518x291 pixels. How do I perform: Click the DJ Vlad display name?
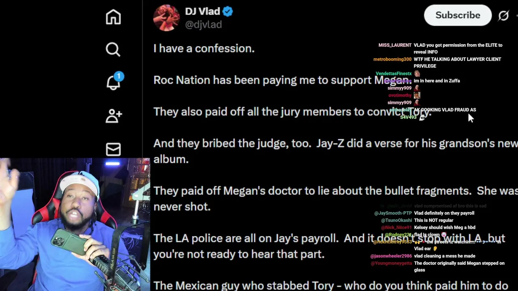[202, 11]
